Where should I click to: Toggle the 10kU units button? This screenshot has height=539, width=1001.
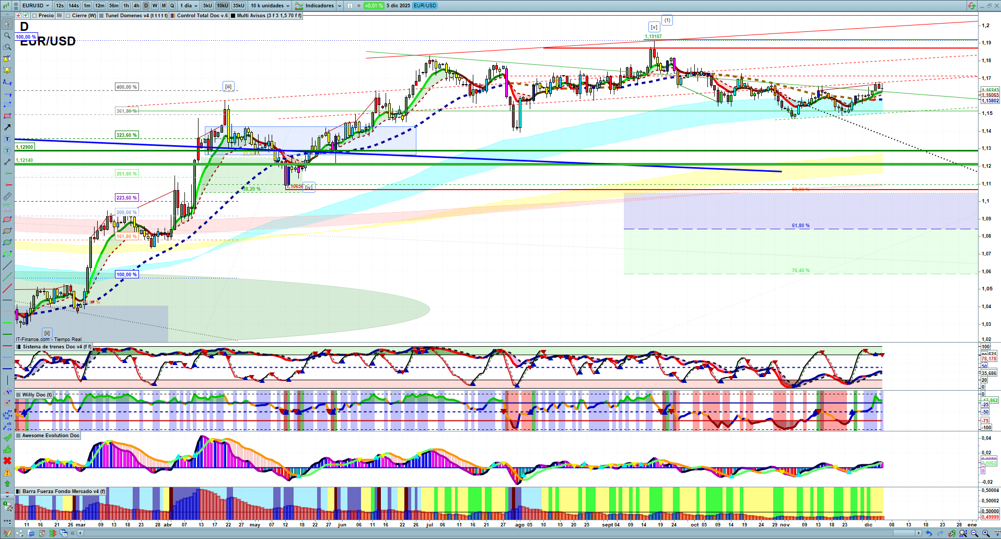point(223,6)
